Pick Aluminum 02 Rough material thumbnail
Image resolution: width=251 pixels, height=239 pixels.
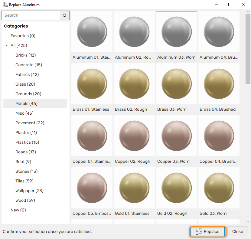tap(134, 32)
